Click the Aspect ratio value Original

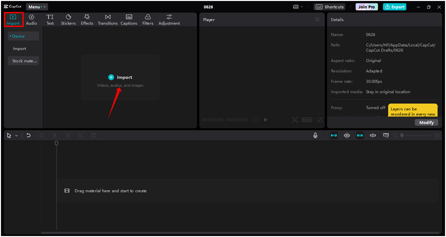[373, 60]
